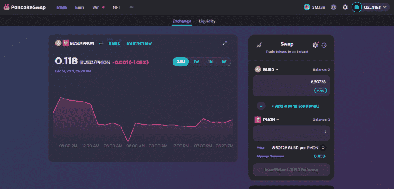Viewport: 394px width, 189px height.
Task: Open global settings gear in header
Action: pyautogui.click(x=345, y=7)
